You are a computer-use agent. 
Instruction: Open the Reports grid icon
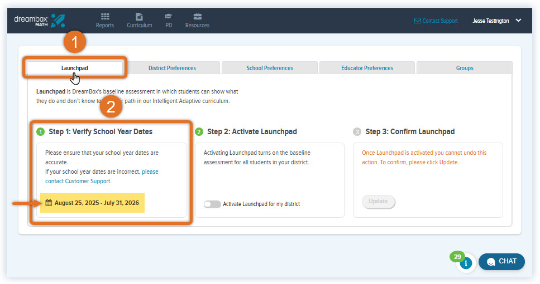click(105, 17)
